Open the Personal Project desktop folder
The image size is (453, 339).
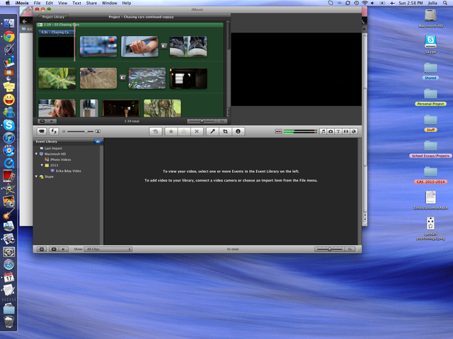pyautogui.click(x=430, y=97)
